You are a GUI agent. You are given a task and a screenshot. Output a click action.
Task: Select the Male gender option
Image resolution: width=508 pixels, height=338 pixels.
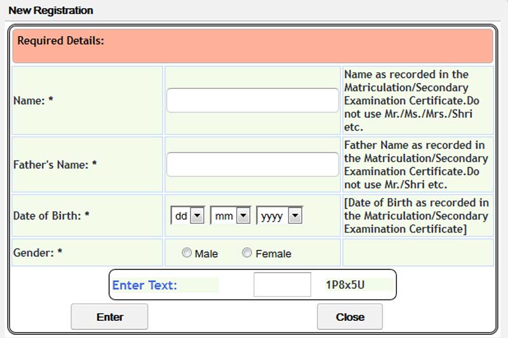187,253
